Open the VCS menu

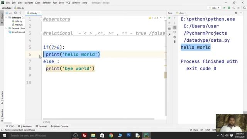click(68, 3)
